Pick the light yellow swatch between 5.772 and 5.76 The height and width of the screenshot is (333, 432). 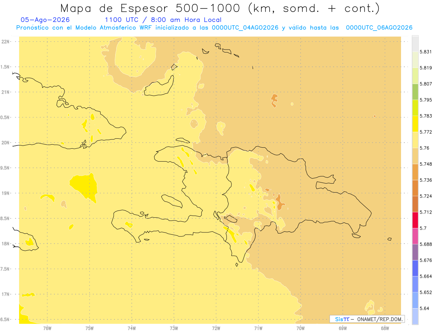(x=415, y=140)
